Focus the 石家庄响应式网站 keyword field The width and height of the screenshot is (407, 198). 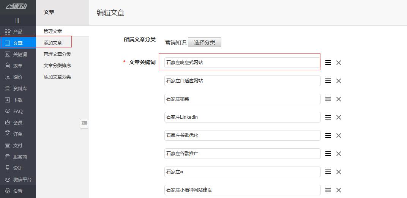[x=243, y=63]
